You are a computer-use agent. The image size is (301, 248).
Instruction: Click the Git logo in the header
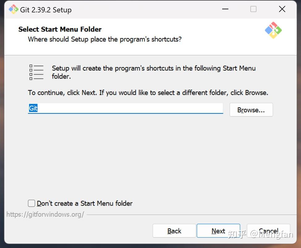[x=273, y=30]
